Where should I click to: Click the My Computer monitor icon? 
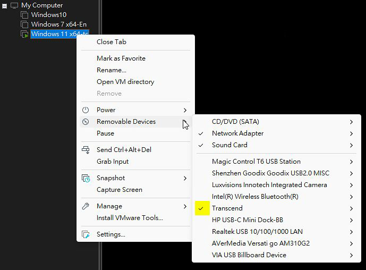pyautogui.click(x=14, y=5)
